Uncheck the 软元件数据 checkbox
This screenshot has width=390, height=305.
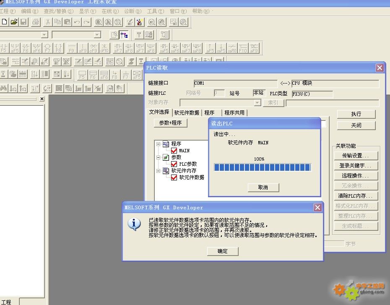[174, 177]
